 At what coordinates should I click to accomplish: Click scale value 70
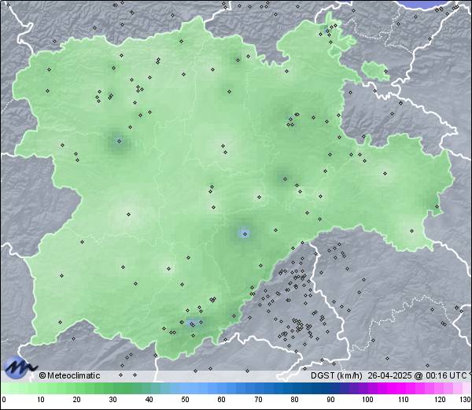tap(258, 400)
